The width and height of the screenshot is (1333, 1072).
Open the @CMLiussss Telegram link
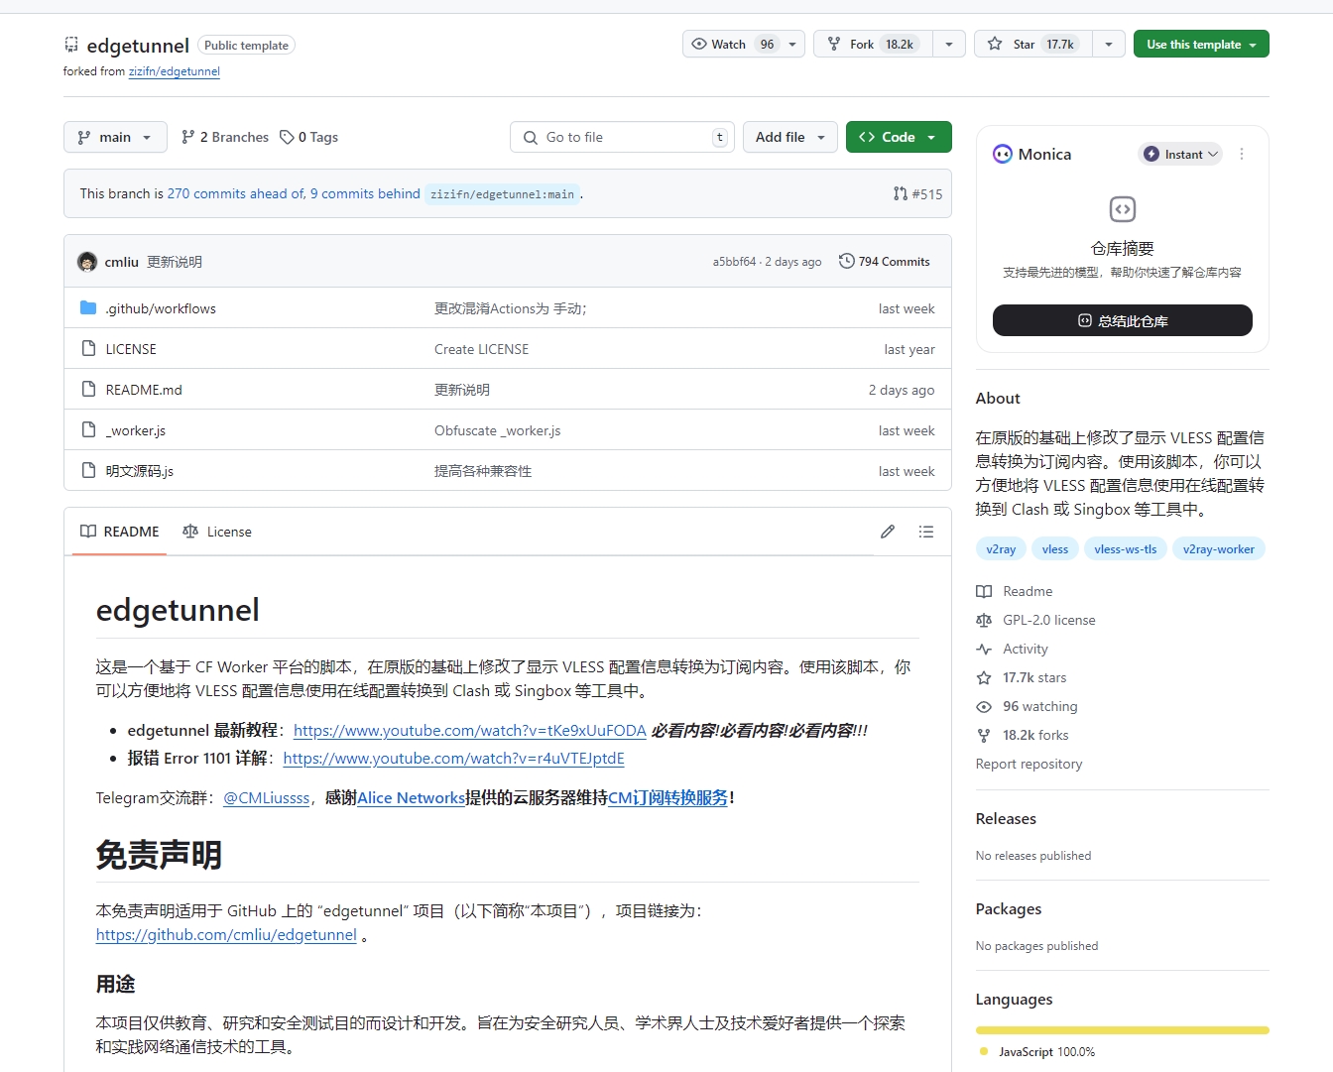coord(267,797)
